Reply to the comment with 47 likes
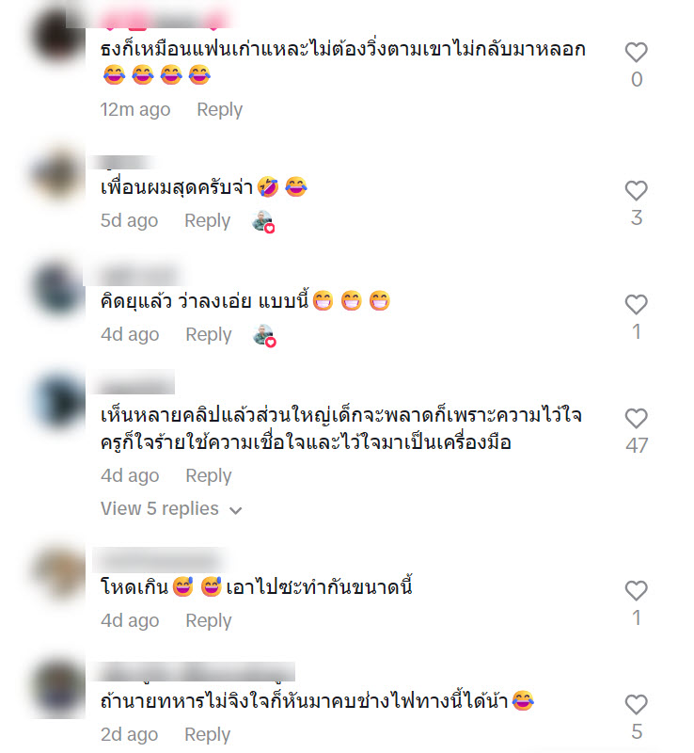Viewport: 694px width, 753px height. (x=209, y=475)
